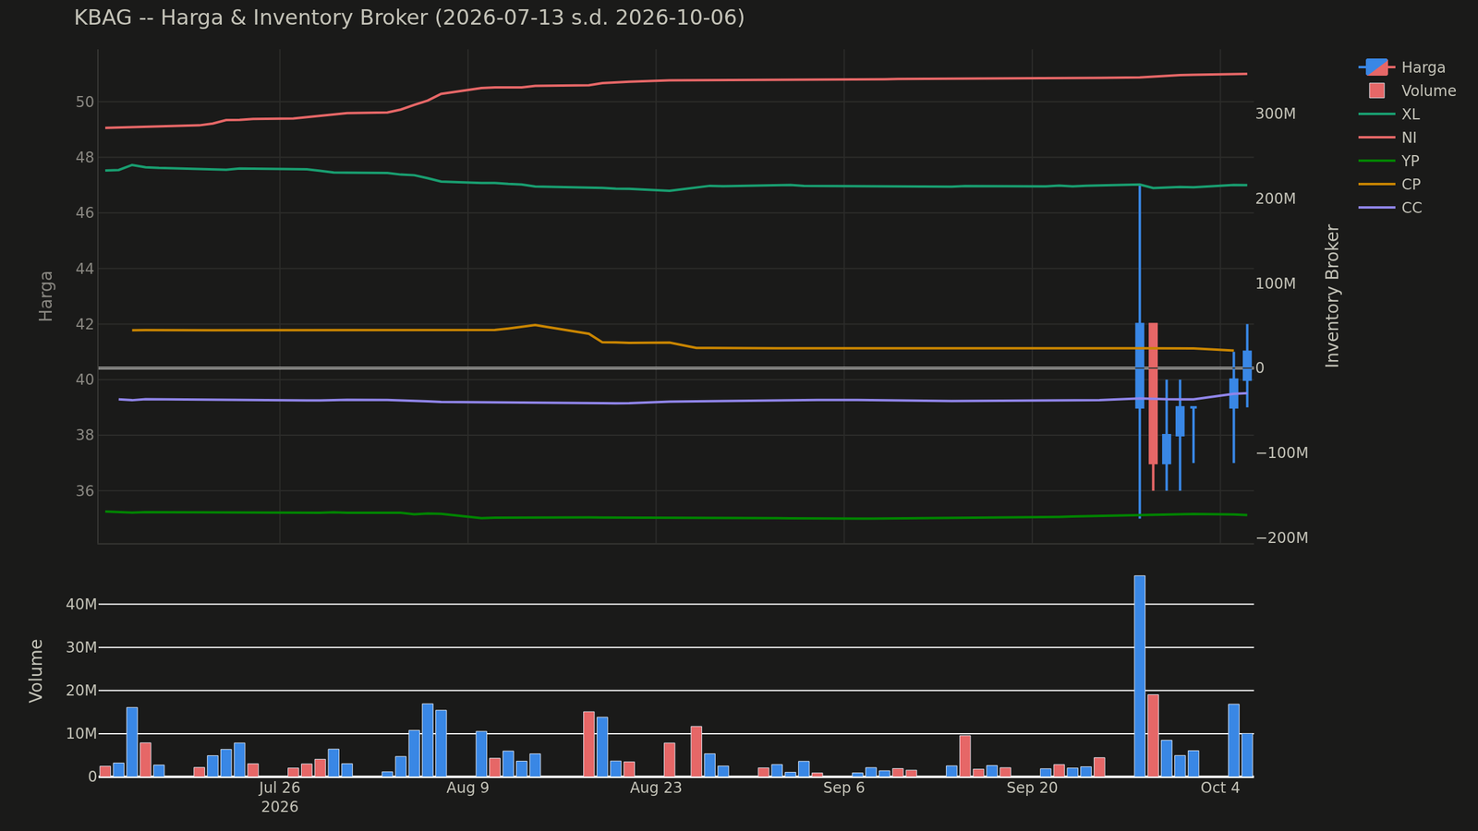Click the −100M right-axis tick label
1478x831 pixels.
[1281, 452]
